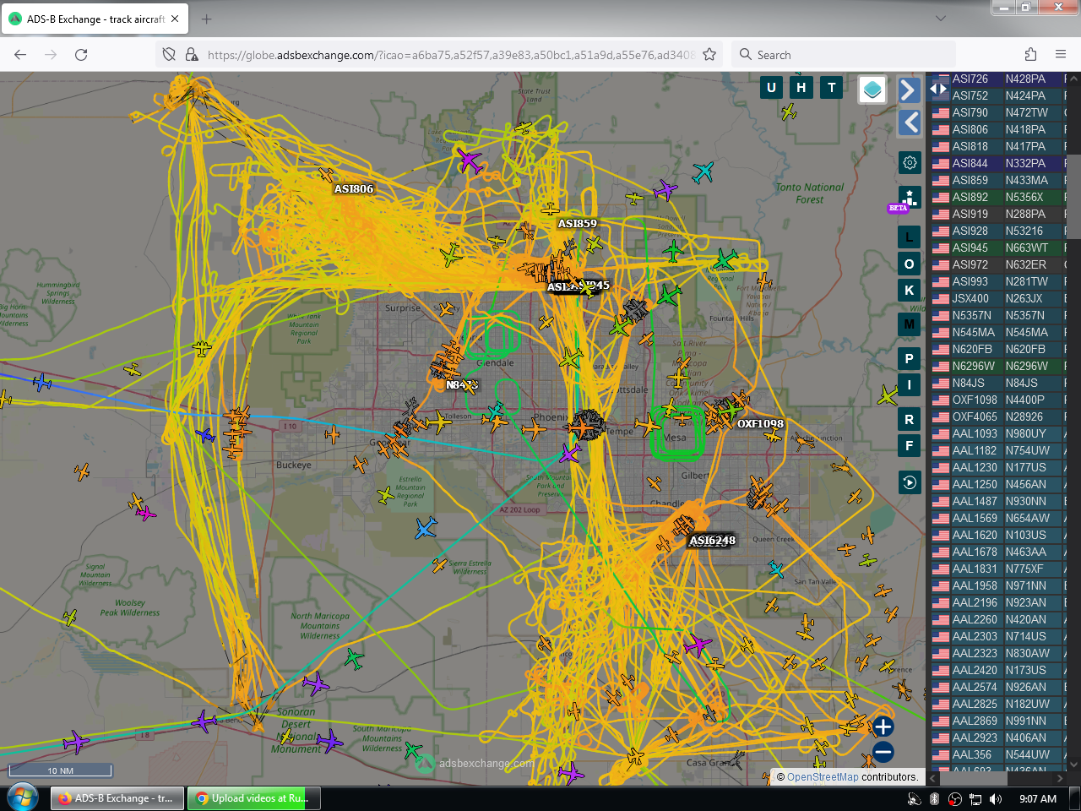Image resolution: width=1081 pixels, height=811 pixels.
Task: Select ASI844 row in aircraft list
Action: (x=999, y=163)
